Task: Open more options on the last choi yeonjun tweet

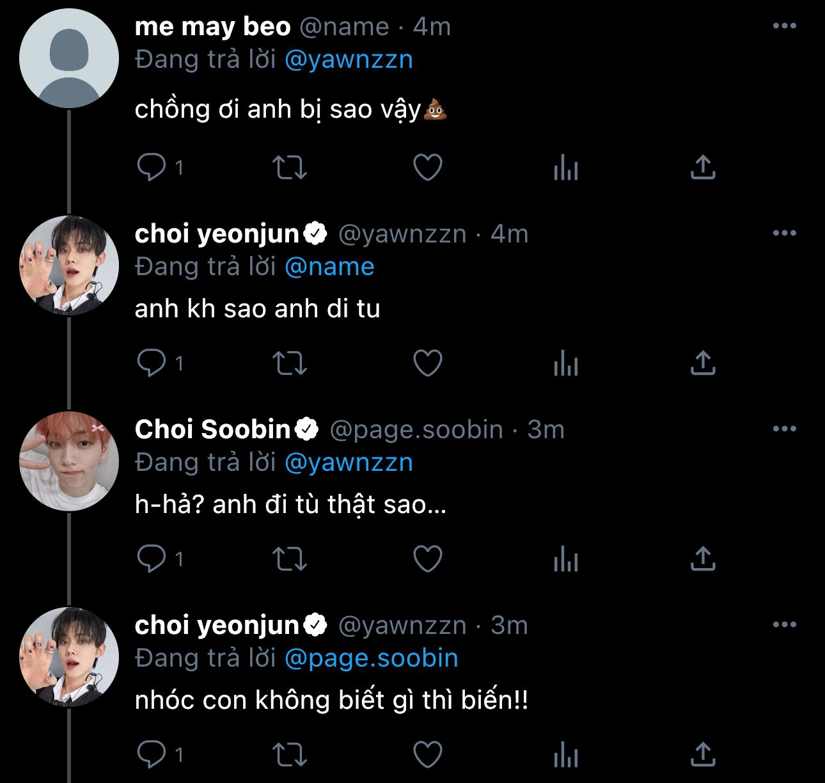Action: 784,625
